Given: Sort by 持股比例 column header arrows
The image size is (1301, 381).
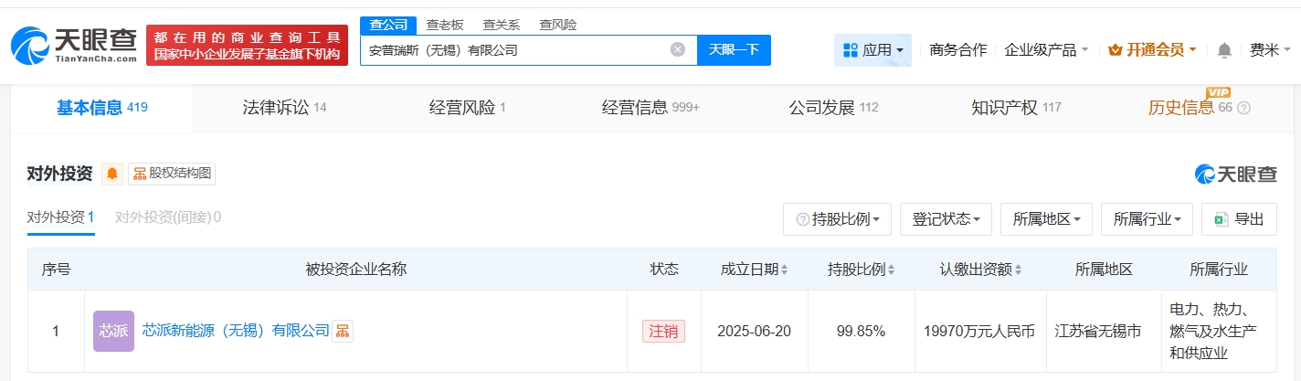Looking at the screenshot, I should point(891,270).
